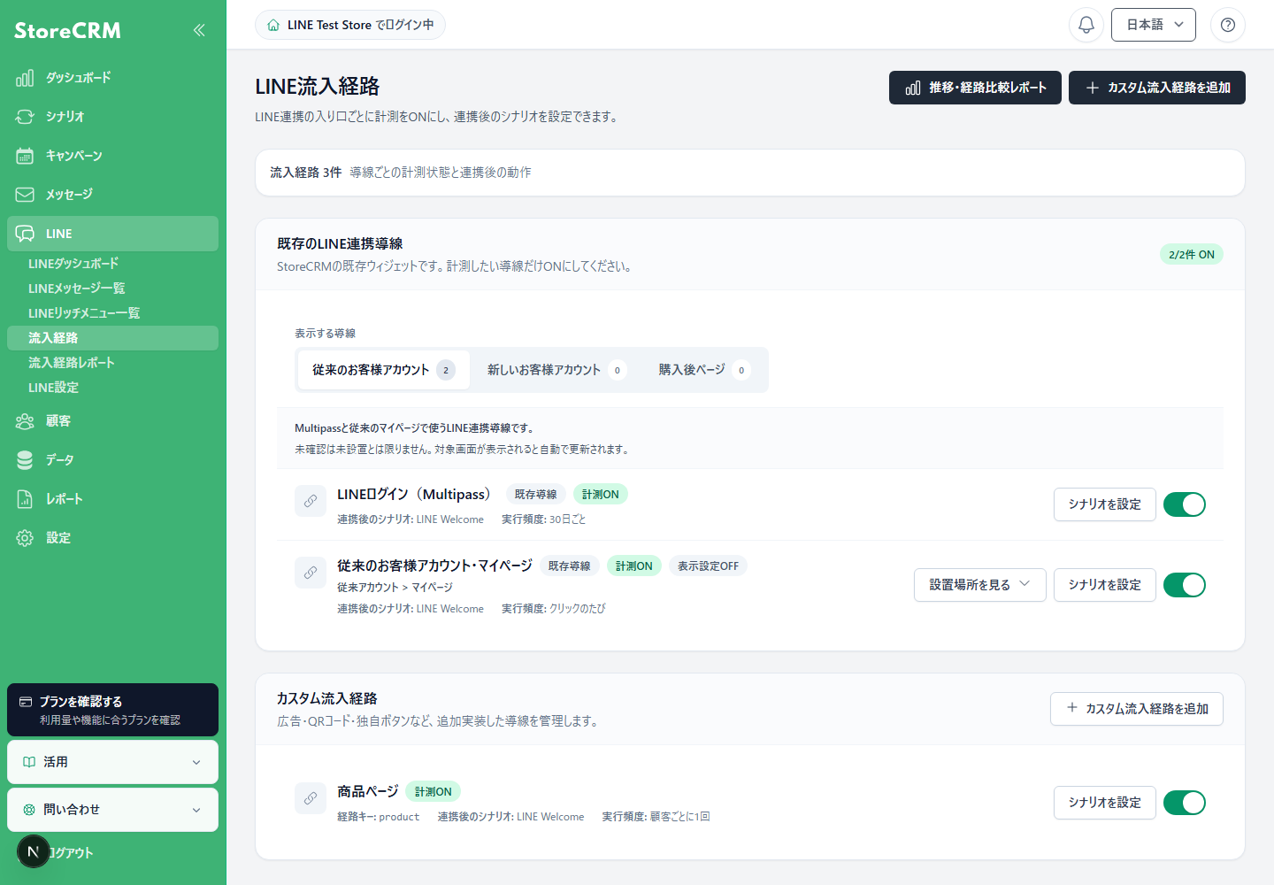Viewport: 1274px width, 885px height.
Task: Open LINEダッシュボード in the sidebar
Action: 73,264
